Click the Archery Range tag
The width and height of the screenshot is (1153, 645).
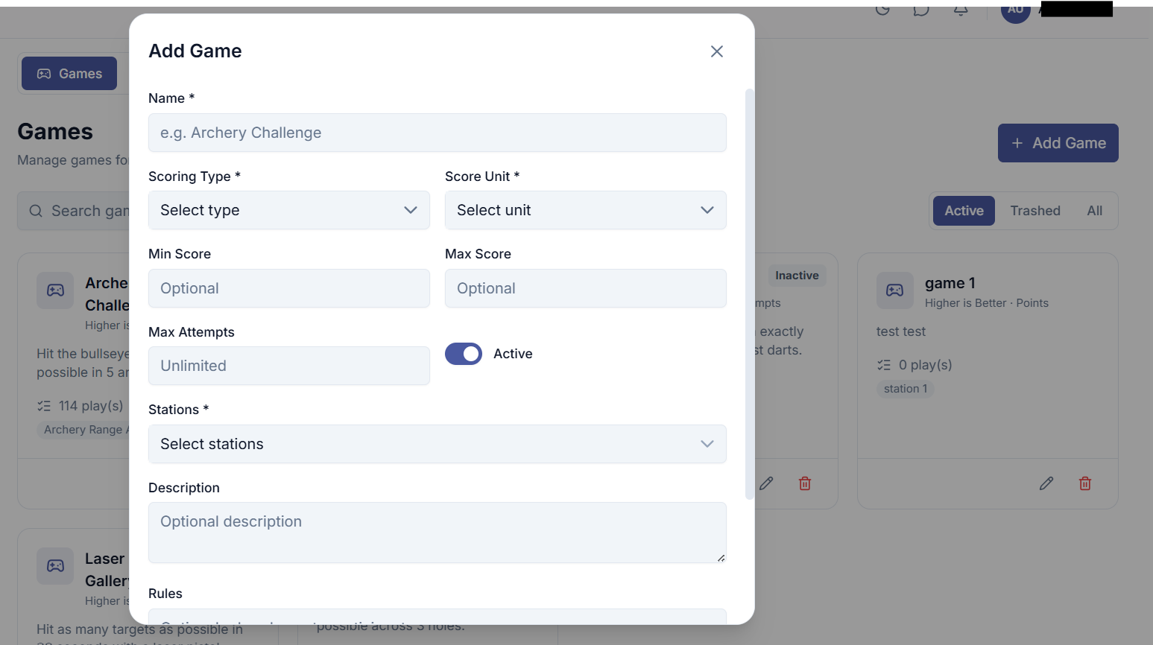click(x=83, y=430)
